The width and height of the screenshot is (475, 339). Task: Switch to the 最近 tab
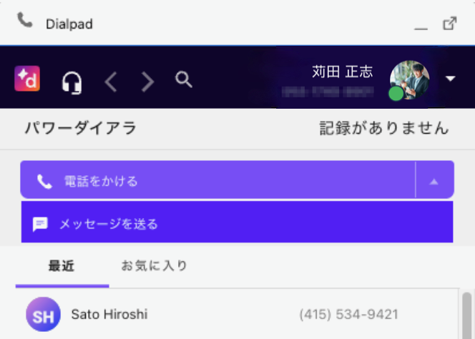tap(62, 266)
